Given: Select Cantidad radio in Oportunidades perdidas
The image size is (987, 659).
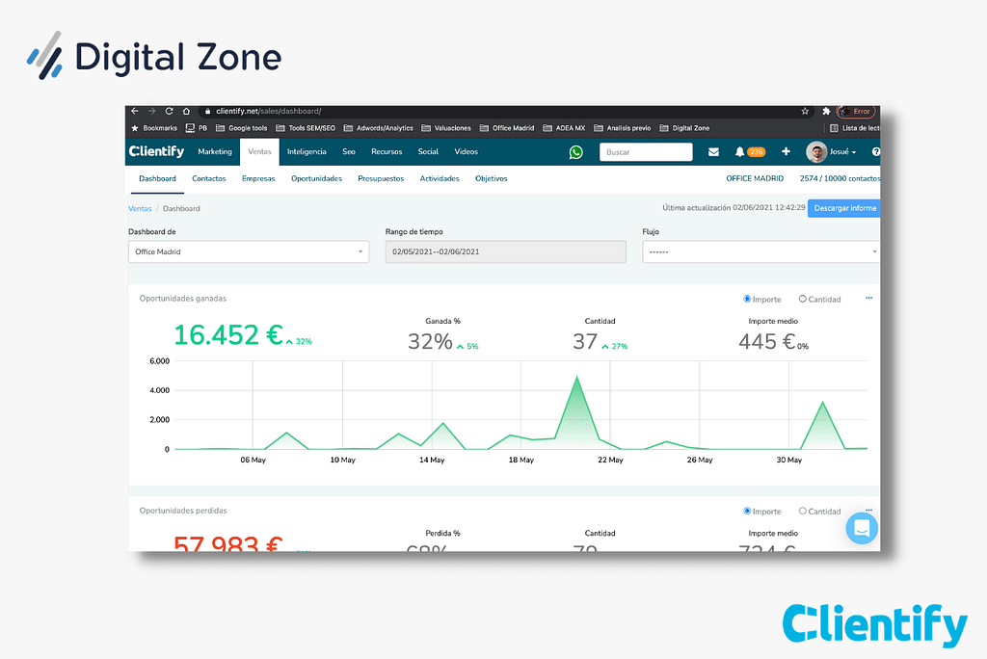Looking at the screenshot, I should pos(803,512).
